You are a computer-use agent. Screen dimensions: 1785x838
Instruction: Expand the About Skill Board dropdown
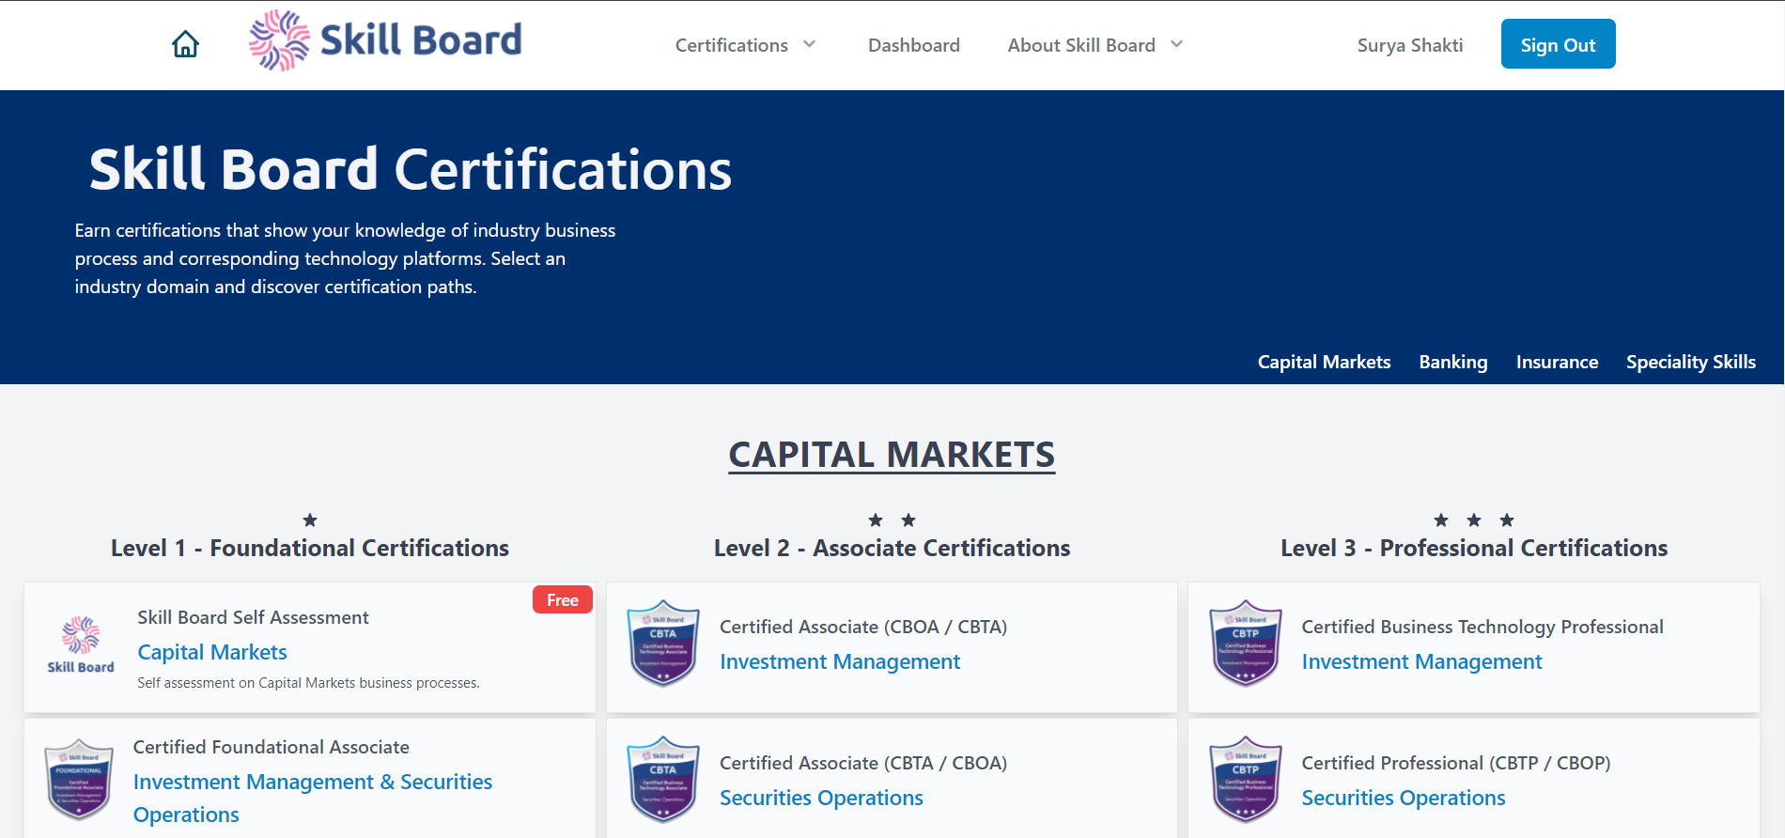[1095, 45]
